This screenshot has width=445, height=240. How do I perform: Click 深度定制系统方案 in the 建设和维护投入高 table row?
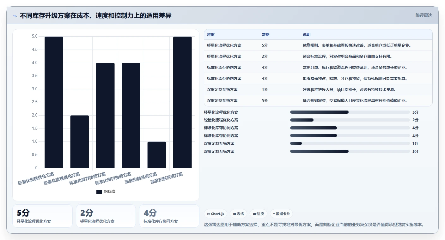222,90
